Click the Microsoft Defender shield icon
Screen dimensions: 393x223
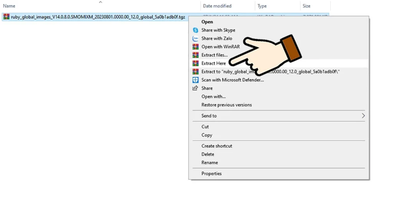click(195, 80)
